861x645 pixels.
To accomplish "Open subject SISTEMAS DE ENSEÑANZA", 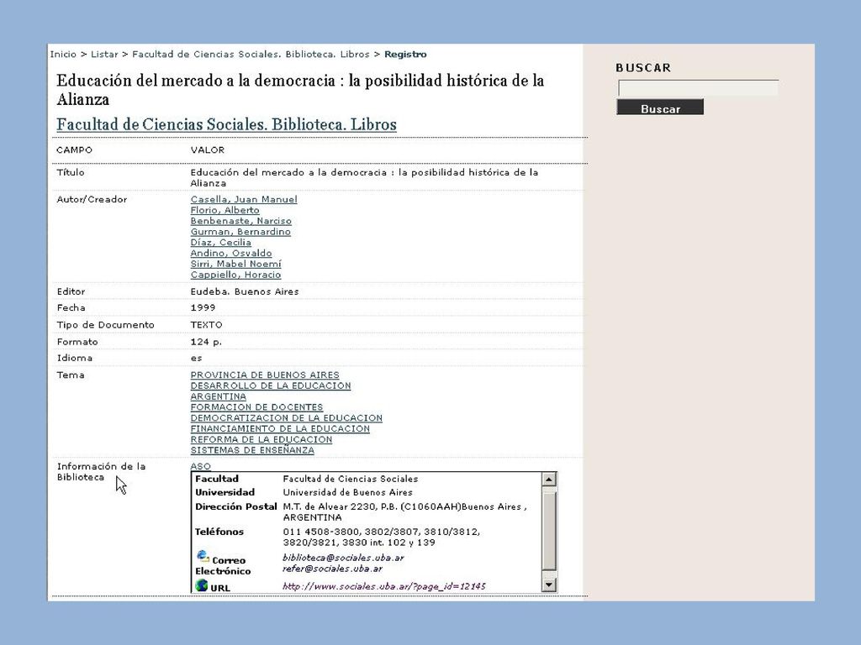I will pos(252,450).
